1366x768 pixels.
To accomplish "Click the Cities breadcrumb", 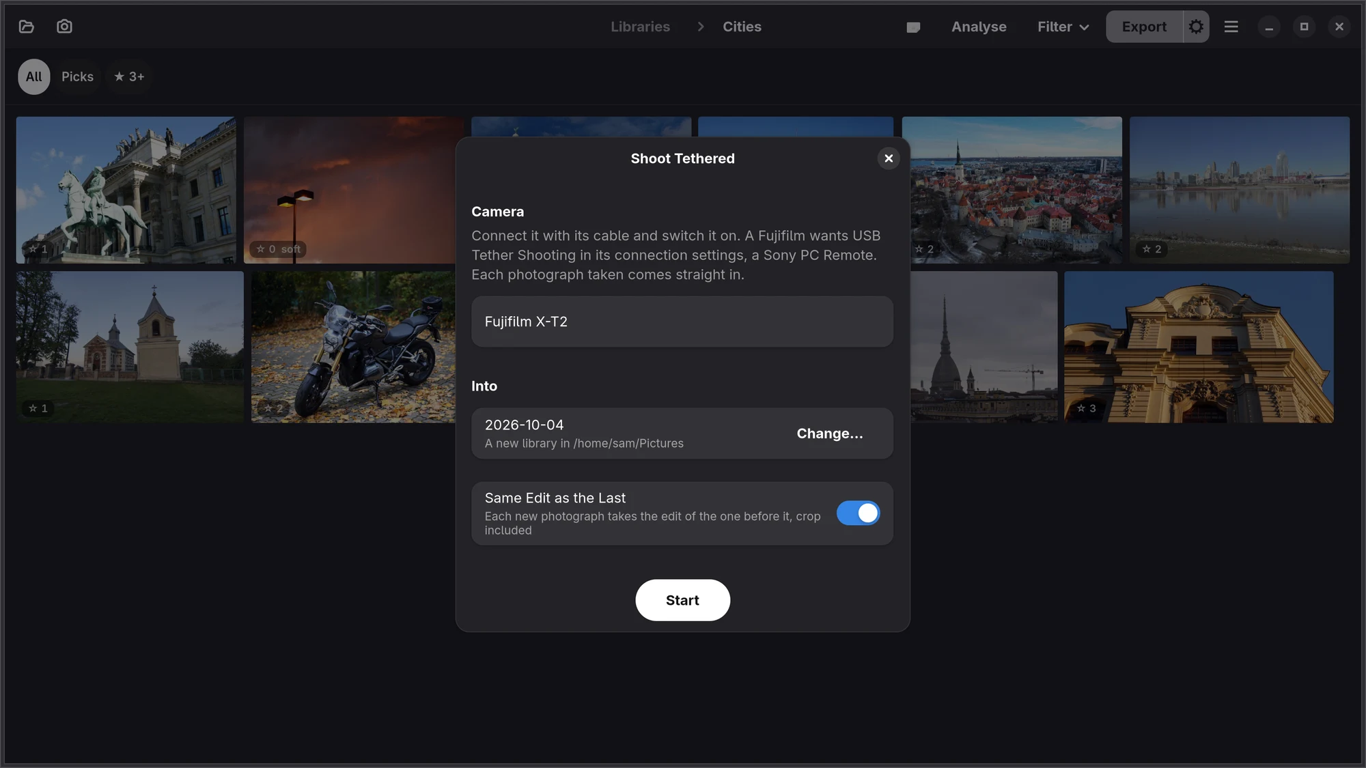I will [x=742, y=27].
